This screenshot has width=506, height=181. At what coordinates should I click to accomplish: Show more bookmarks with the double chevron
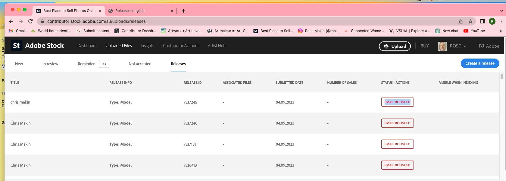[501, 31]
